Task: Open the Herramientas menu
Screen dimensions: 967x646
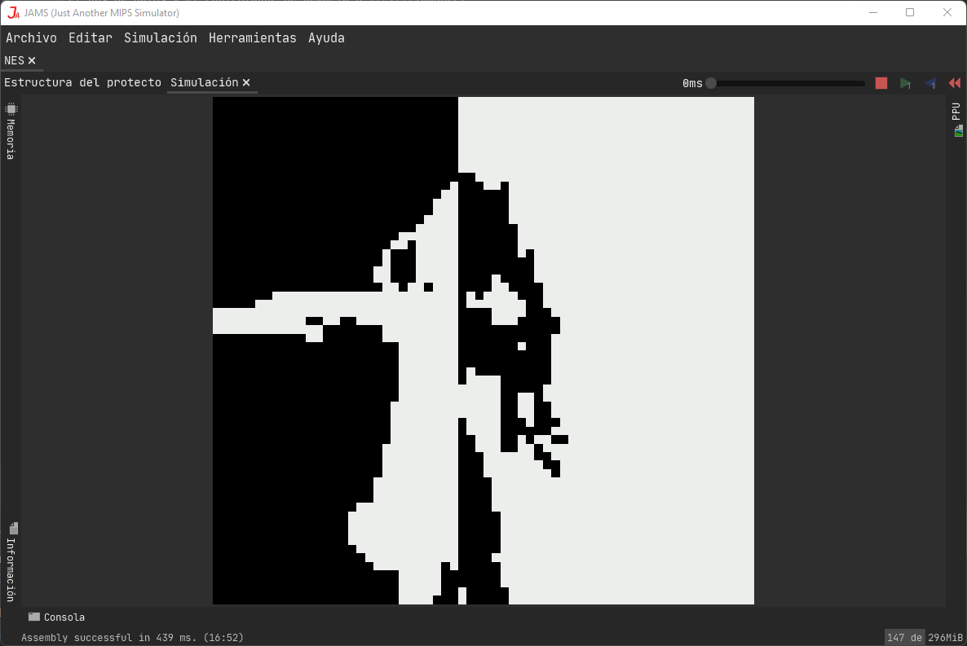Action: [x=252, y=37]
